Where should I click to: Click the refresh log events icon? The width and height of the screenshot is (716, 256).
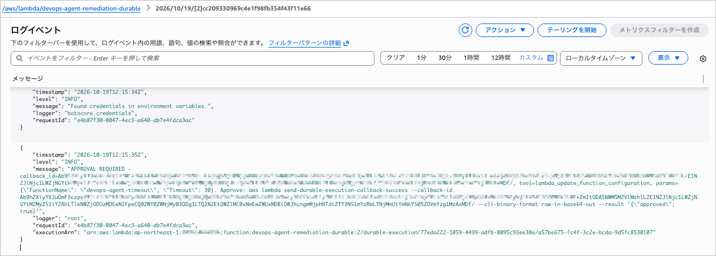coord(465,30)
